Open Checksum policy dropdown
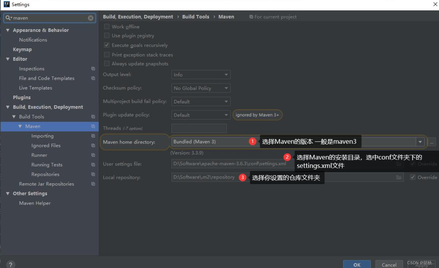 pyautogui.click(x=201, y=88)
